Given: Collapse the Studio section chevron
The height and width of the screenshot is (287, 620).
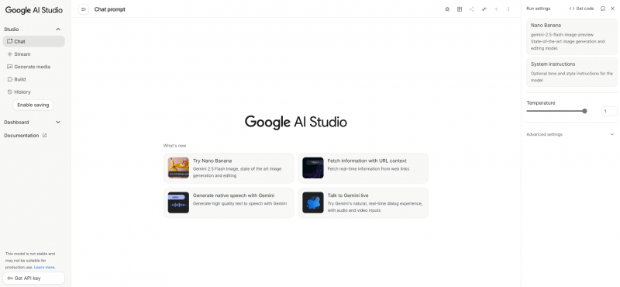Looking at the screenshot, I should click(58, 29).
